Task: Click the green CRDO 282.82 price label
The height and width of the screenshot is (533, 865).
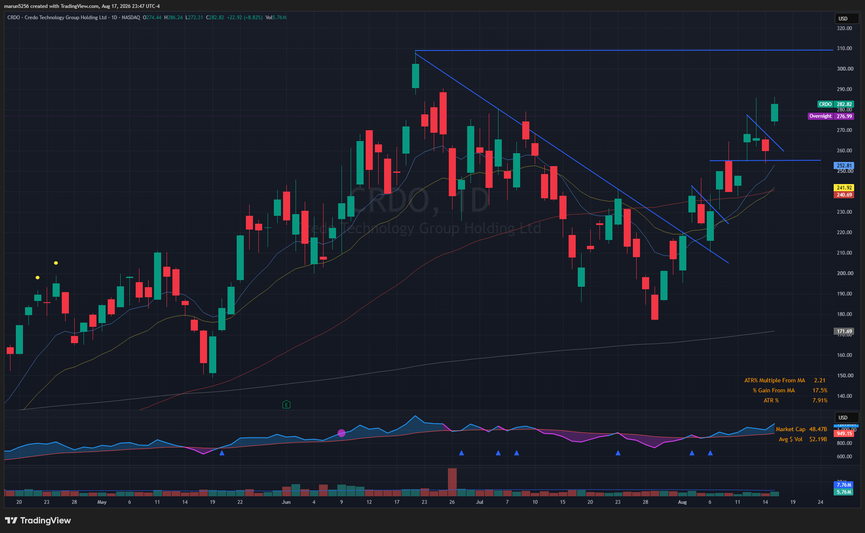Action: (x=835, y=104)
